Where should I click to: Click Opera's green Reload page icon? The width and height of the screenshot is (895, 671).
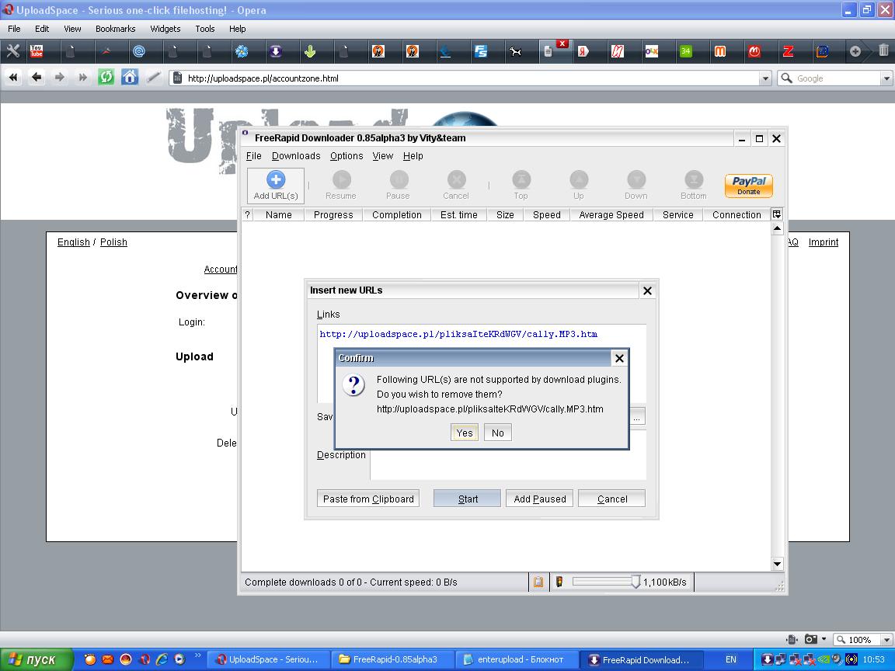coord(106,77)
